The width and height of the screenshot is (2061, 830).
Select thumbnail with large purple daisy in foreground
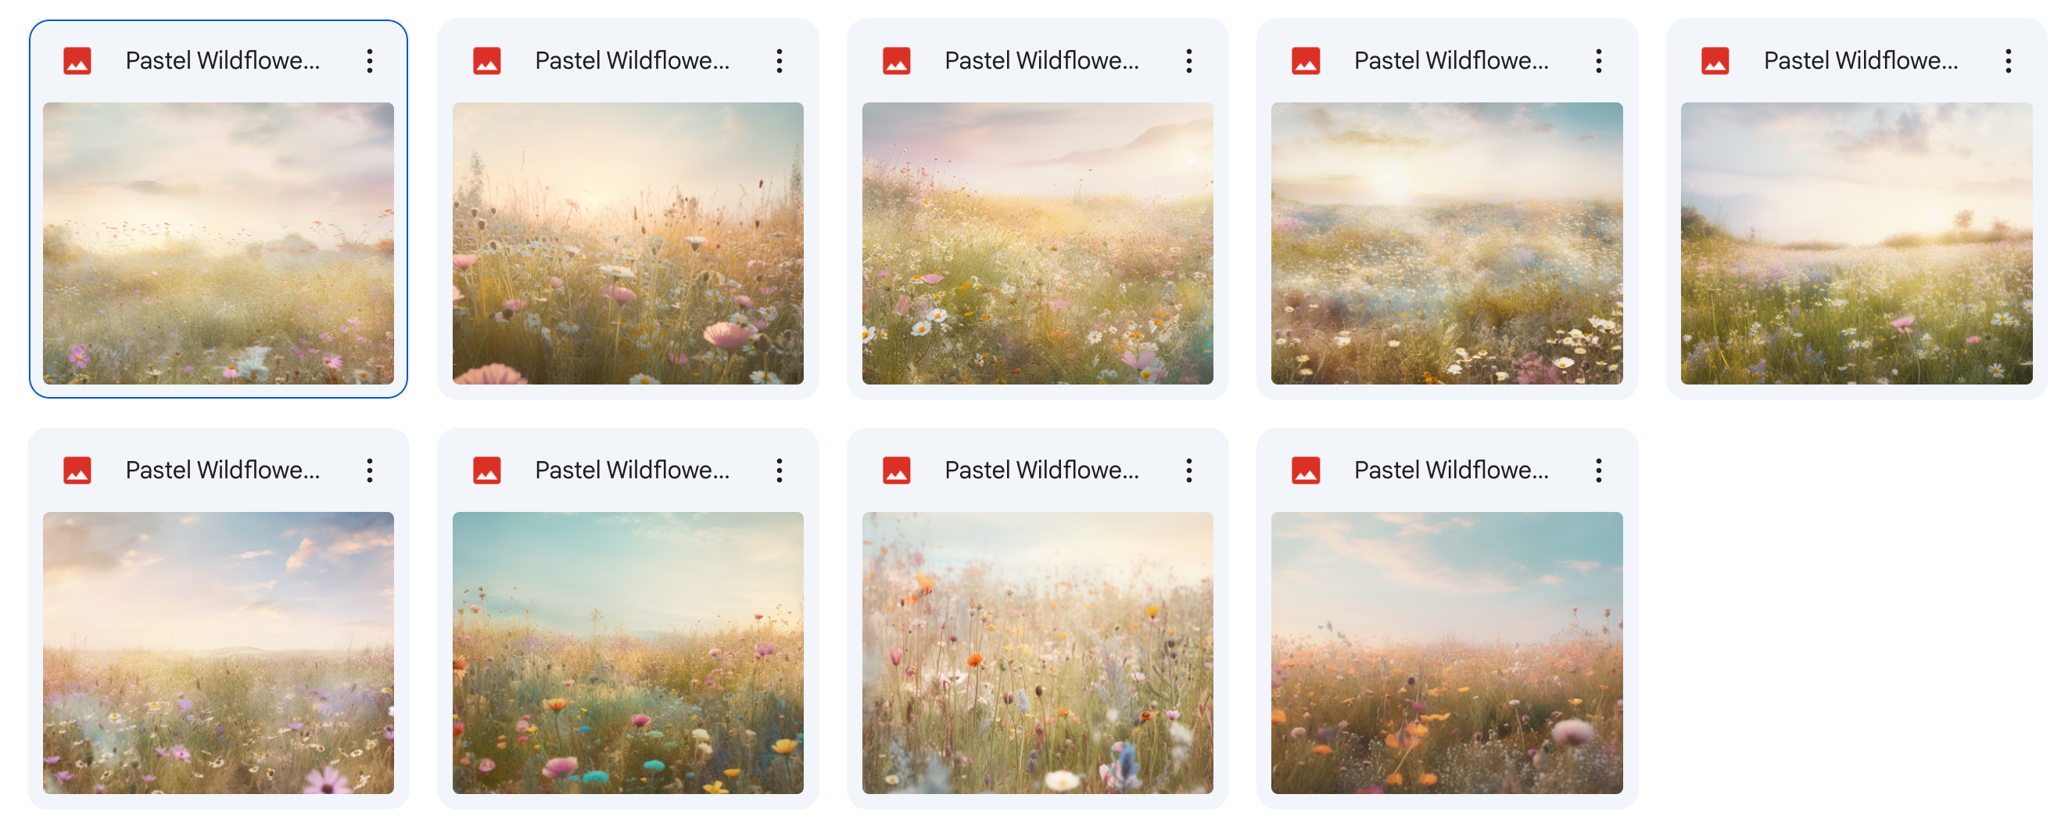218,653
